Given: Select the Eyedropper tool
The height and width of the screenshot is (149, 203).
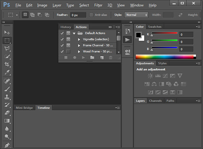Looking at the screenshot, I should pos(7,72).
